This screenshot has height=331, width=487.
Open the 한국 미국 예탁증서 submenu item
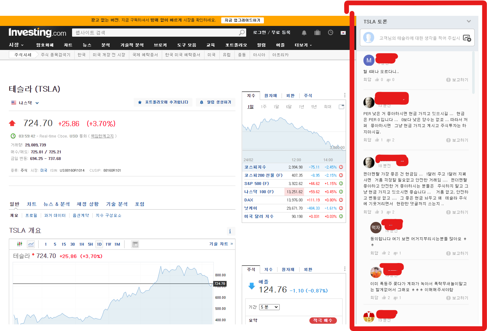[x=182, y=55]
